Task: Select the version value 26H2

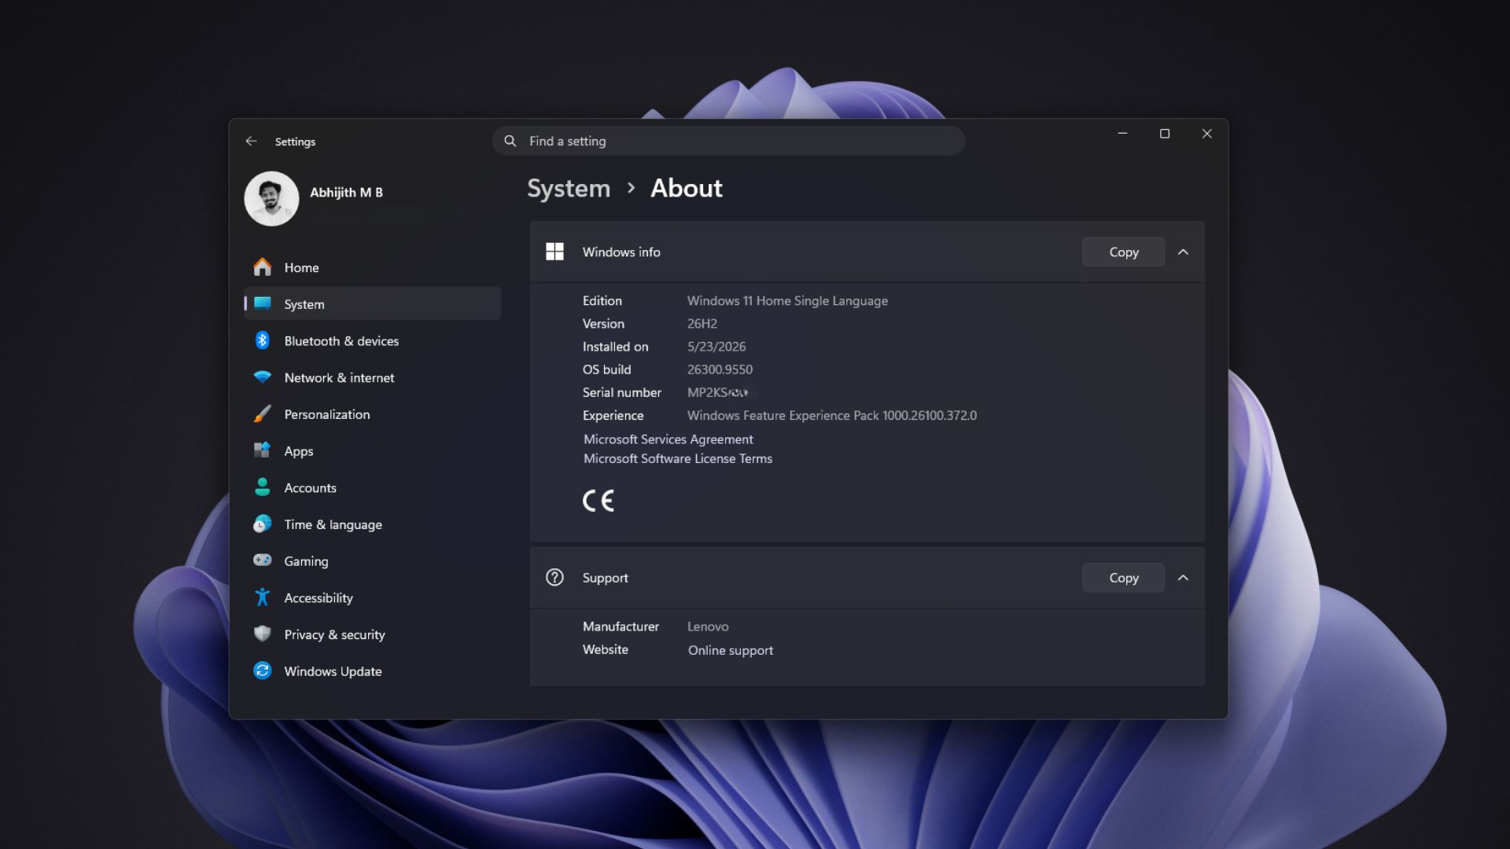Action: tap(702, 323)
